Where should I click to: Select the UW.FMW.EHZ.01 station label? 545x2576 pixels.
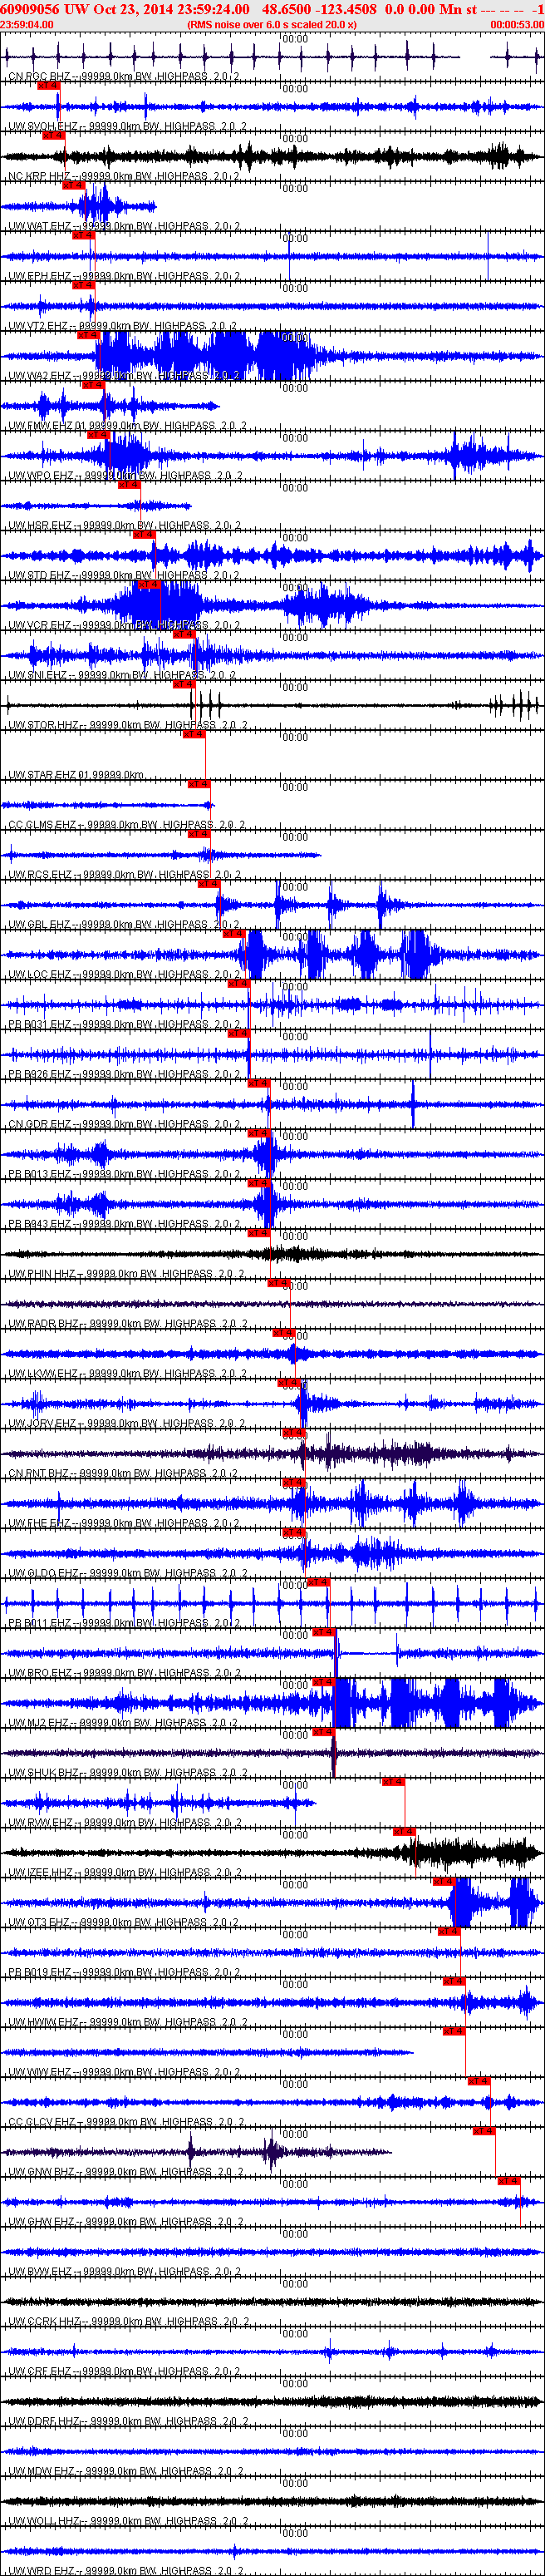tap(127, 426)
